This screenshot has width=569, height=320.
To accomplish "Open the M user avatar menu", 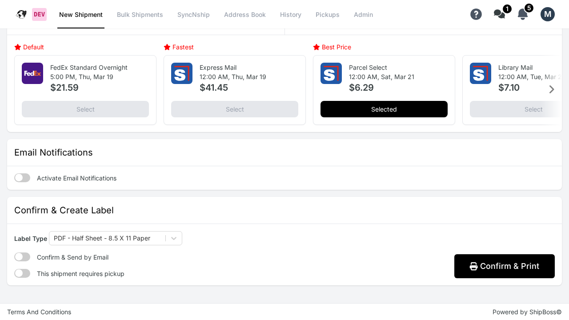I will point(547,14).
